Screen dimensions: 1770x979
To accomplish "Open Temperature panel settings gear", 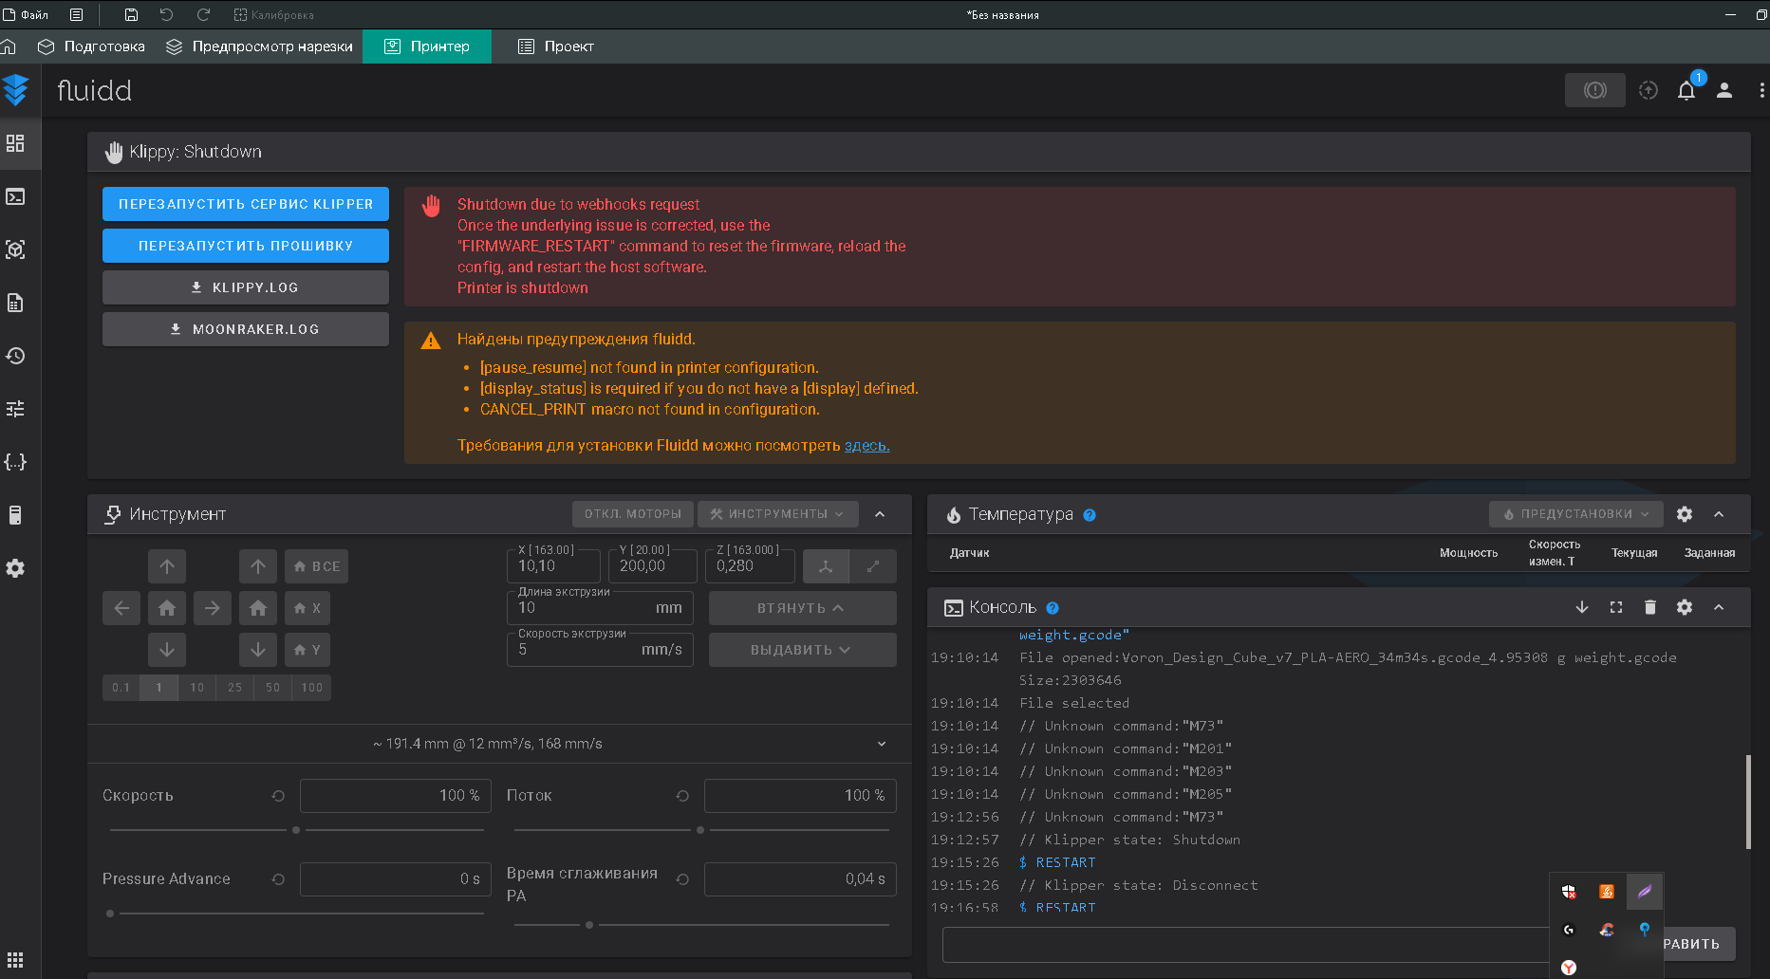I will 1684,514.
